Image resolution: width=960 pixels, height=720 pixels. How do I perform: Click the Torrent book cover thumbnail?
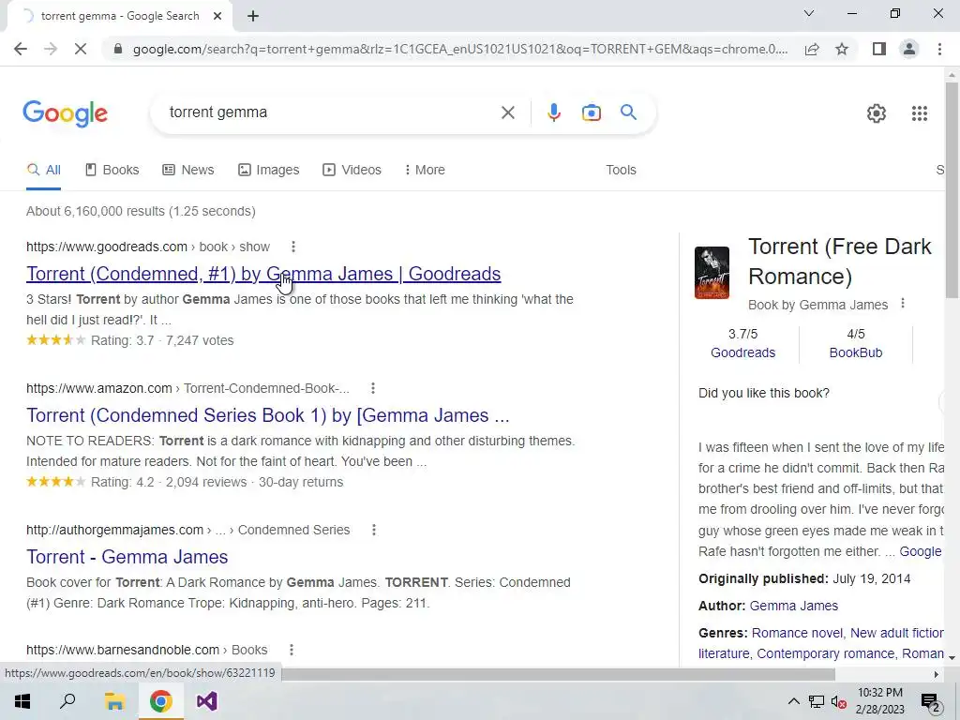coord(712,273)
